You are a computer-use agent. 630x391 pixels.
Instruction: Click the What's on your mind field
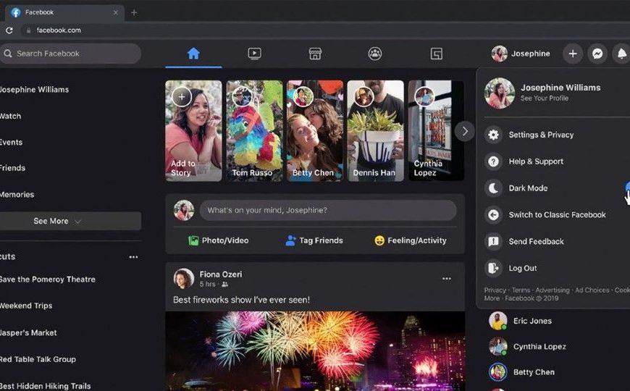click(x=328, y=210)
